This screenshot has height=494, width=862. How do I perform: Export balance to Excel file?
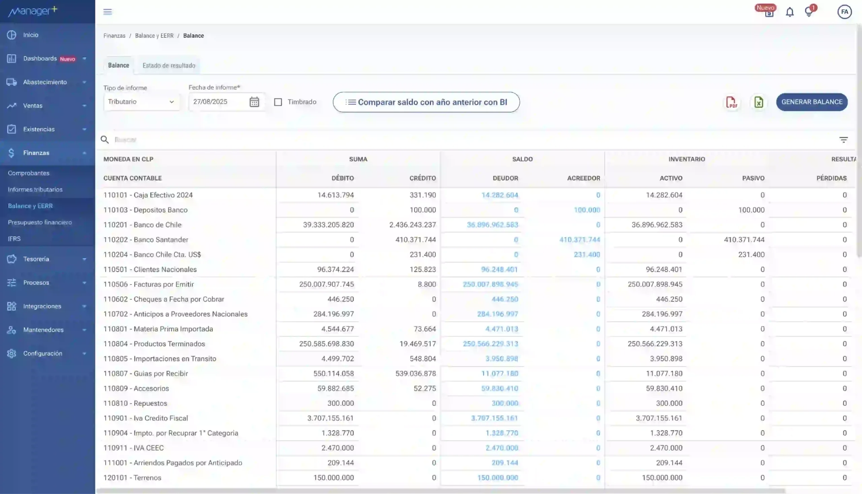(x=758, y=102)
